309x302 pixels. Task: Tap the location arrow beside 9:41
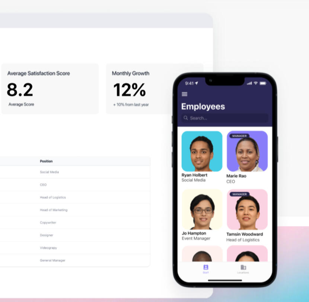[197, 83]
